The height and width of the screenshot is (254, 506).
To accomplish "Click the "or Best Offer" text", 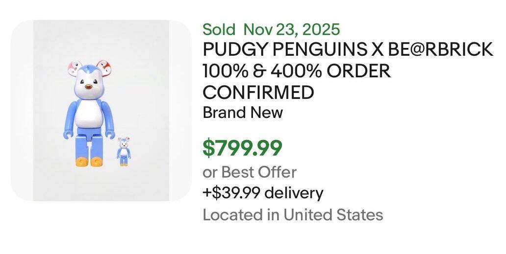I will coord(250,172).
